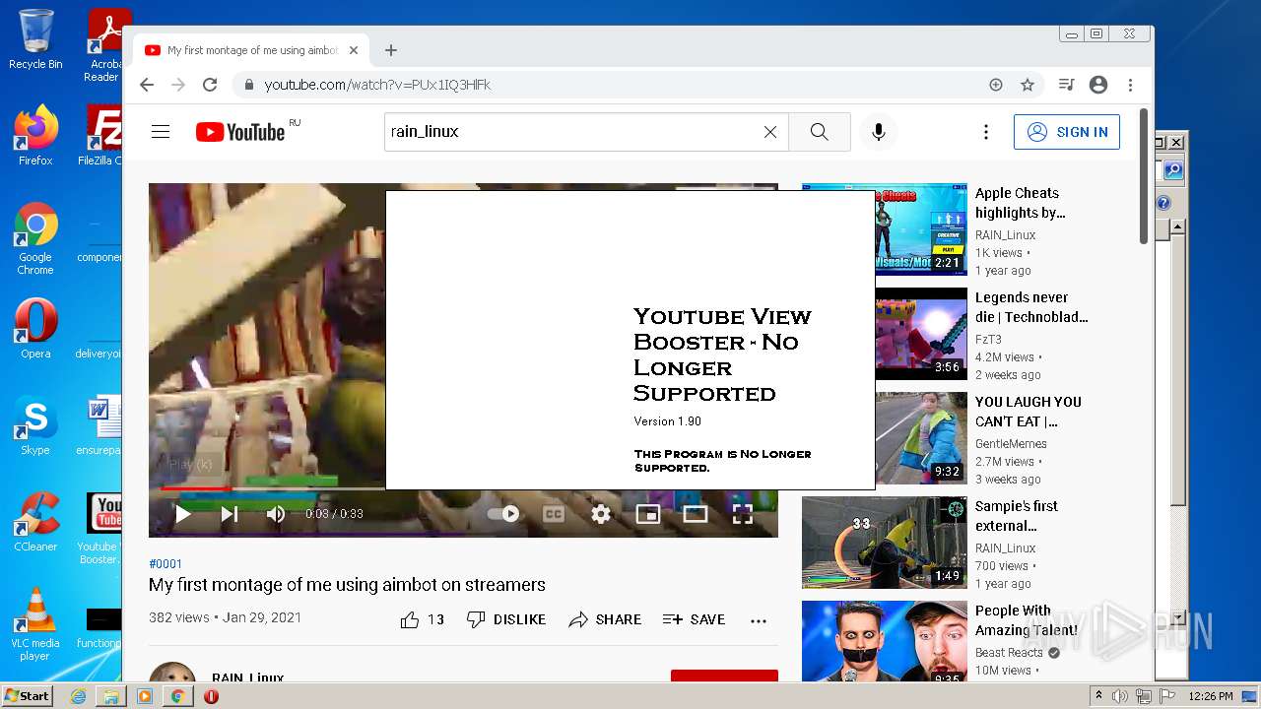Open a new Chrome tab
The height and width of the screenshot is (709, 1261).
click(391, 50)
